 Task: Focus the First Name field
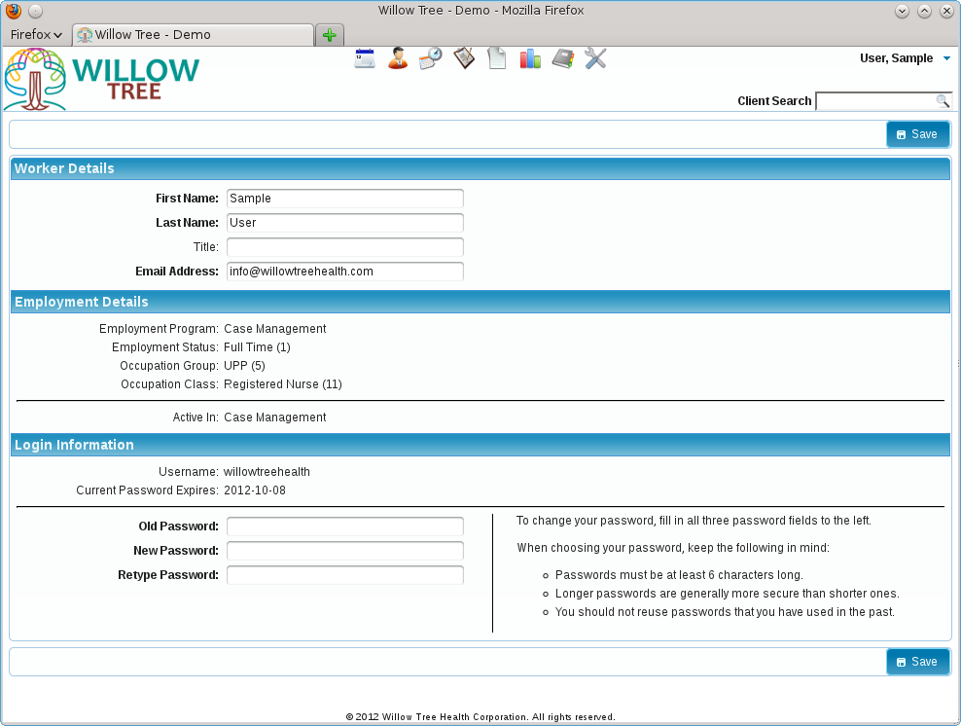pos(345,199)
